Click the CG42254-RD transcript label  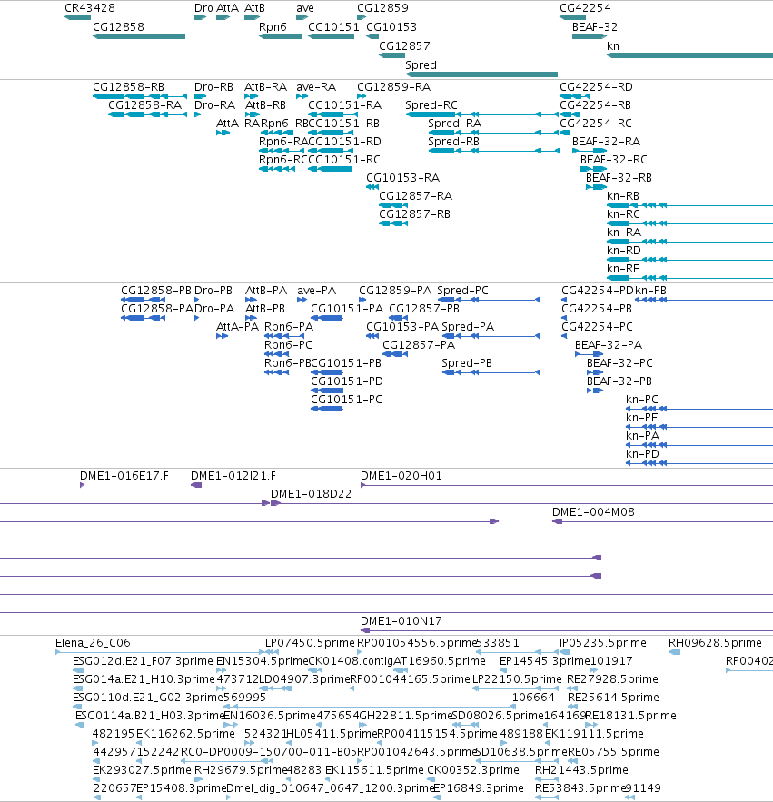[596, 87]
